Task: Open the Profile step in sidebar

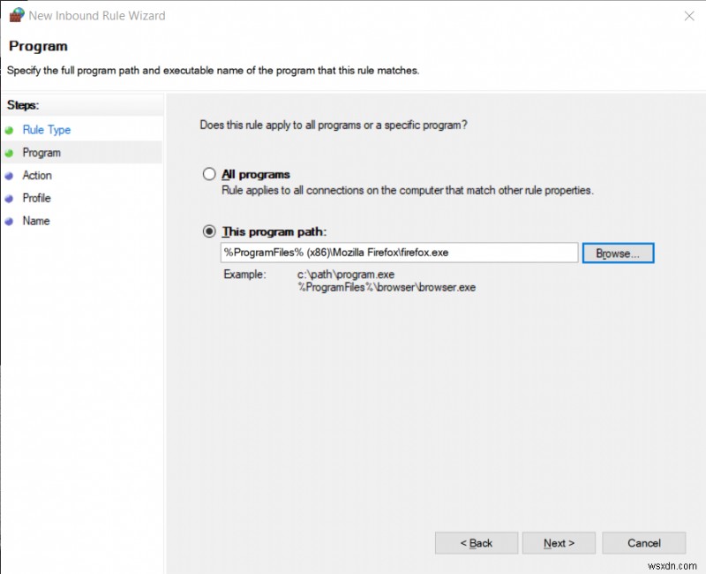Action: click(x=36, y=198)
